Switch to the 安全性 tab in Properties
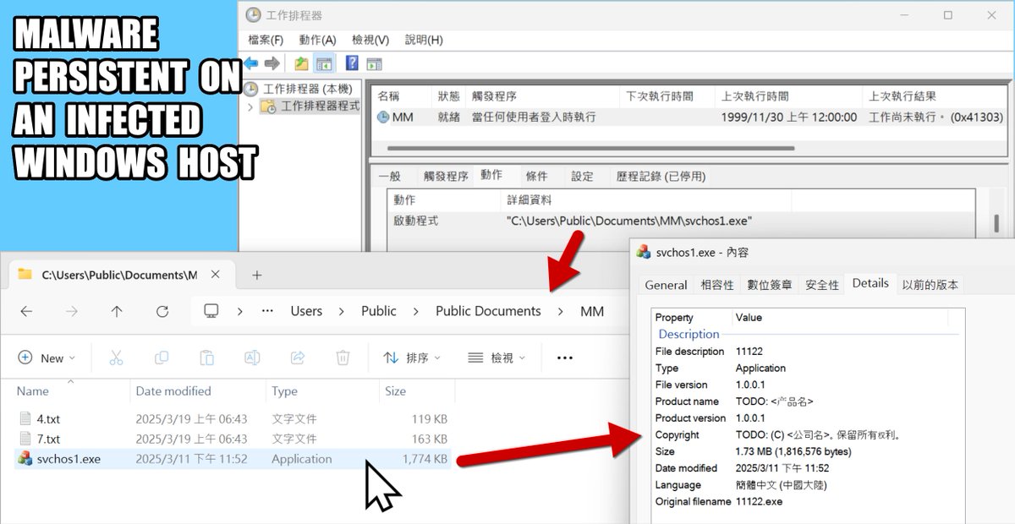The height and width of the screenshot is (524, 1015). pos(822,285)
